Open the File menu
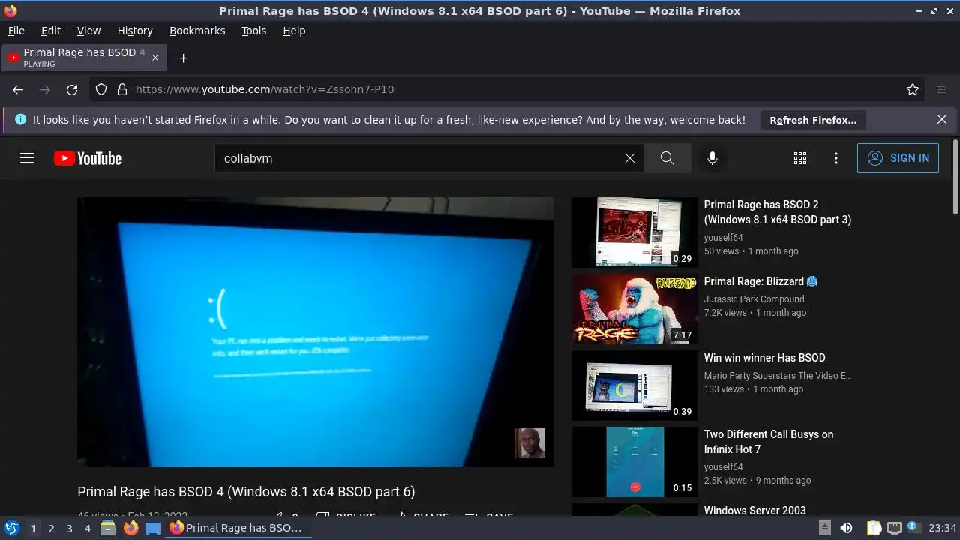The width and height of the screenshot is (960, 540). click(x=16, y=31)
